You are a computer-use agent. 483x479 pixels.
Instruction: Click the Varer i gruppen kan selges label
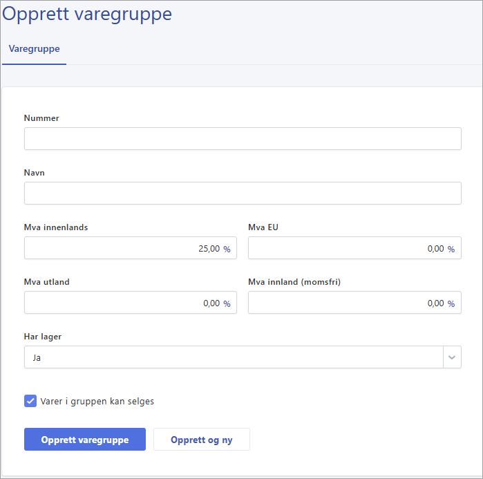pyautogui.click(x=97, y=402)
